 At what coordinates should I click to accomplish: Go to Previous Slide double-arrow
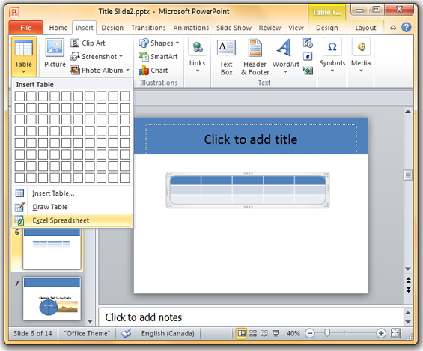(x=409, y=280)
